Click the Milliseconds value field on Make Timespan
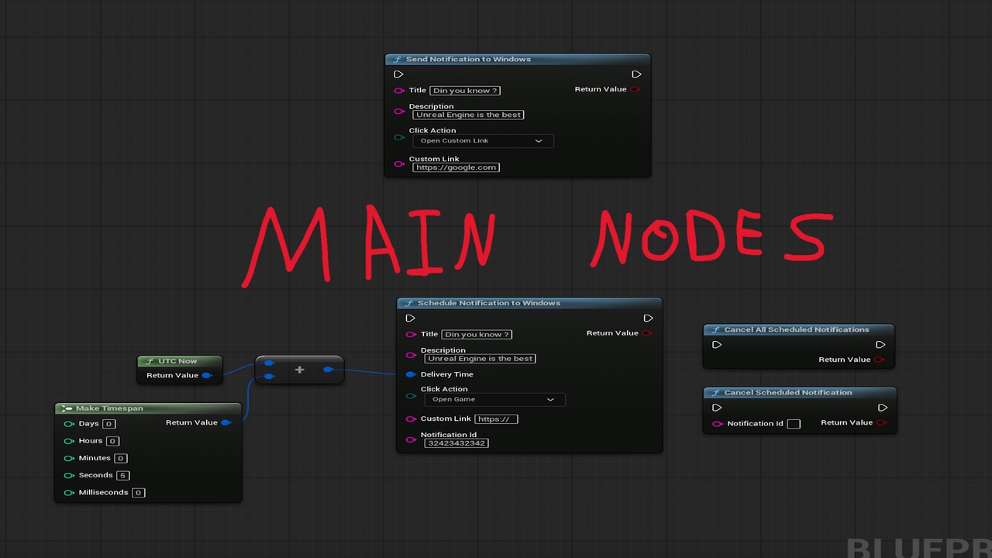992x558 pixels. point(138,492)
